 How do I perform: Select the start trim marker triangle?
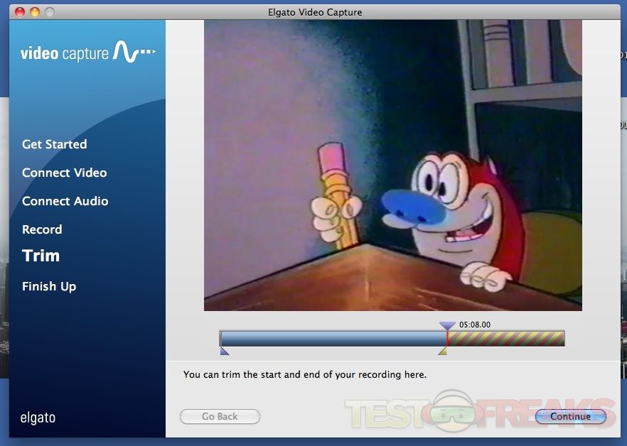(x=224, y=351)
